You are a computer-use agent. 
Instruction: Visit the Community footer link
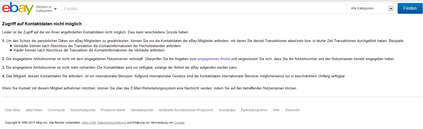click(56, 110)
